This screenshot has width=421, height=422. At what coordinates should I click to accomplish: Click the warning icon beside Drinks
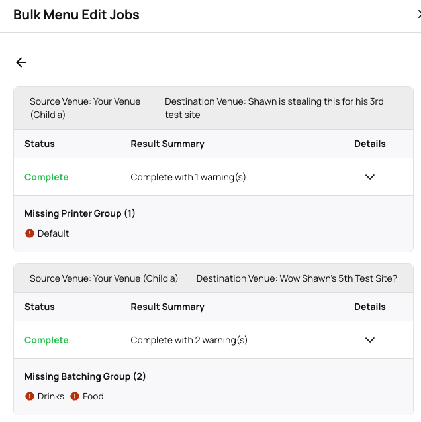(30, 396)
